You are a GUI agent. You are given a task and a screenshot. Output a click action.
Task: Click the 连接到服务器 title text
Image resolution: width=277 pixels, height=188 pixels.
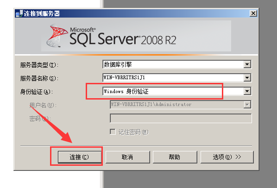tap(42, 13)
